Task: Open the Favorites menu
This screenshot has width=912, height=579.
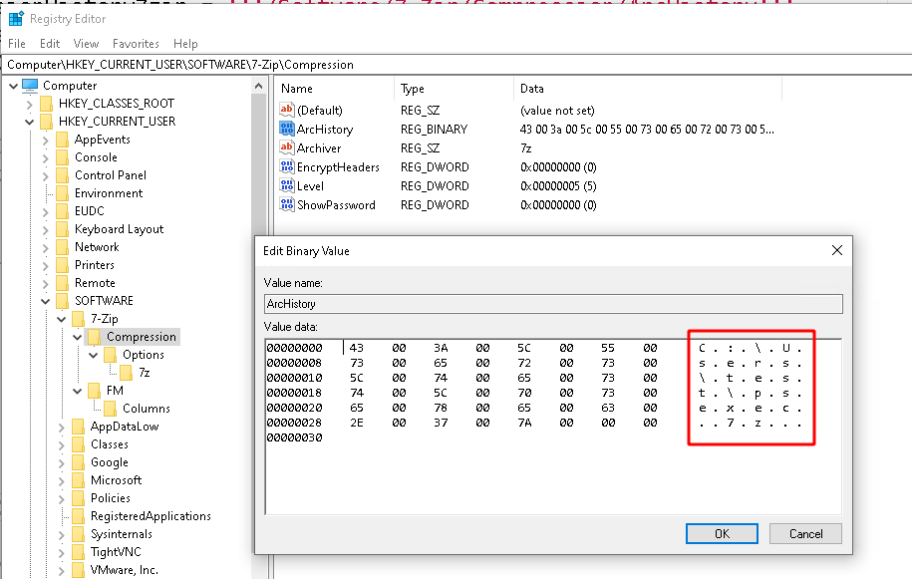Action: [x=136, y=43]
